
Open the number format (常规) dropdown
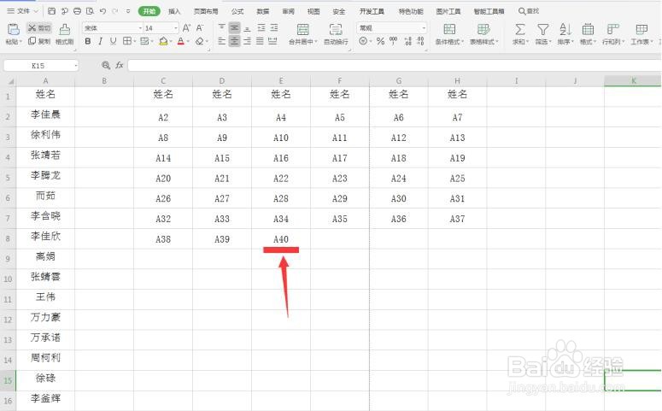pyautogui.click(x=424, y=28)
